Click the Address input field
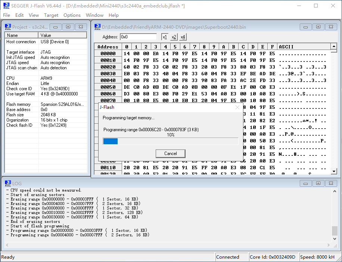The height and width of the screenshot is (262, 342). [138, 37]
